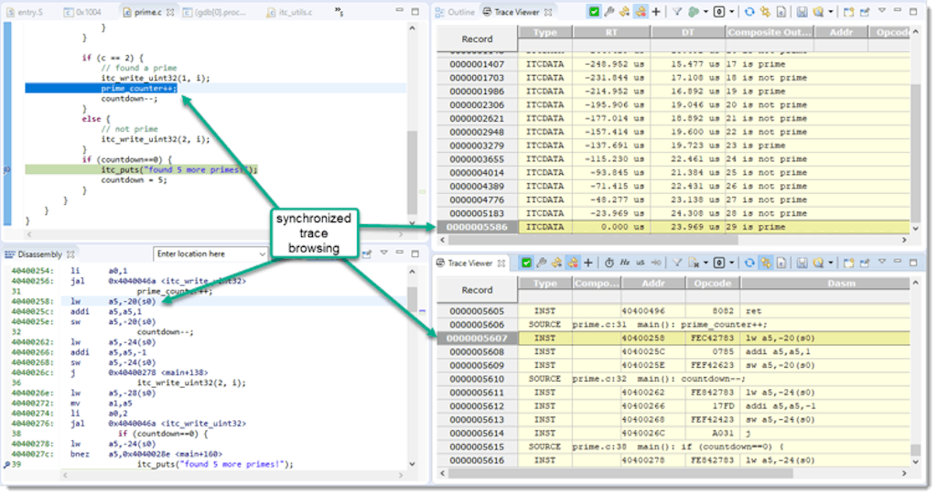Refresh the upper Trace Viewer
This screenshot has width=937, height=496.
pos(749,11)
